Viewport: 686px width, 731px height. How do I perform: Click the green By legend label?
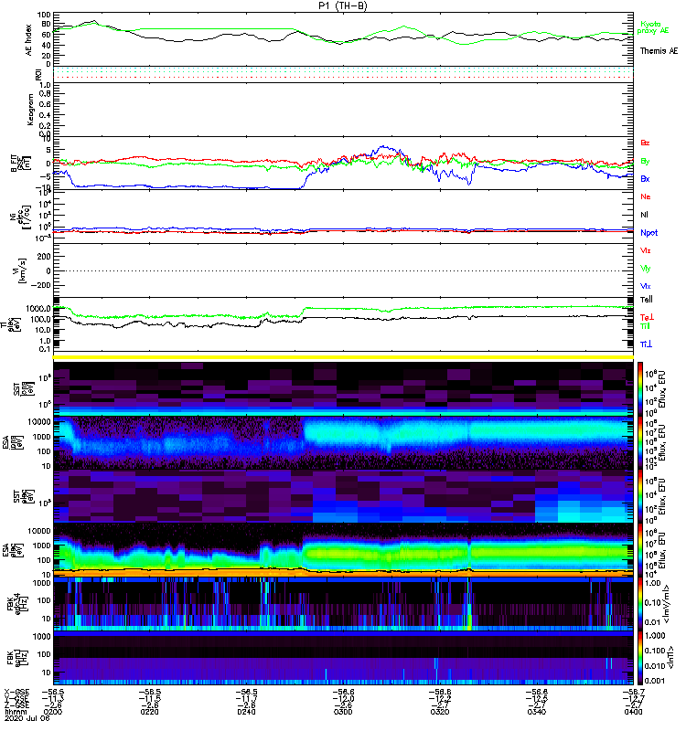pyautogui.click(x=645, y=162)
